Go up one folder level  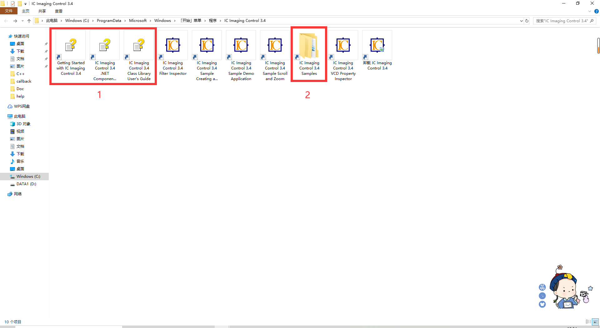click(29, 21)
